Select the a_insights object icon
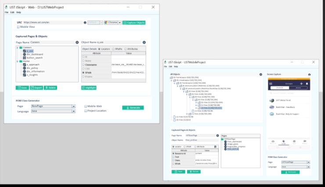325x187 pixels. pos(25,75)
